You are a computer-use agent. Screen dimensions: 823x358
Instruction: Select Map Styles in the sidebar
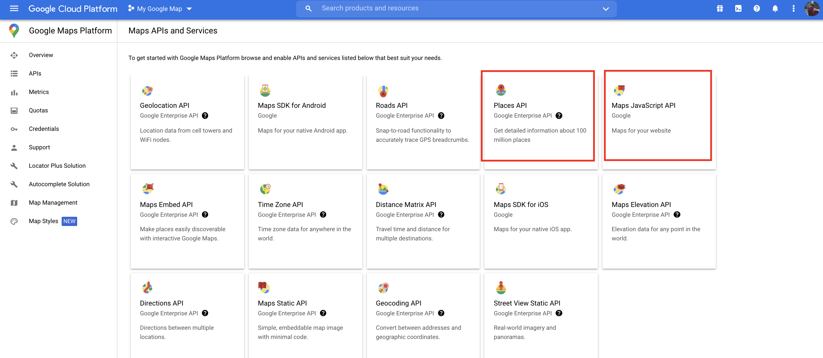coord(43,221)
